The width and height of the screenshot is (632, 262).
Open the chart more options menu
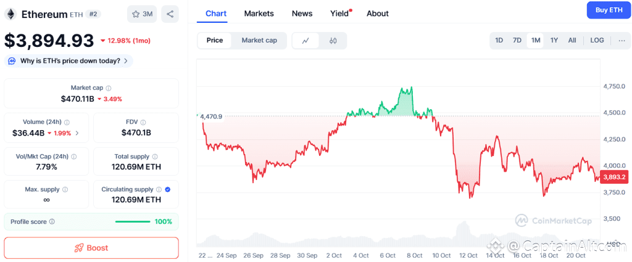coord(621,41)
